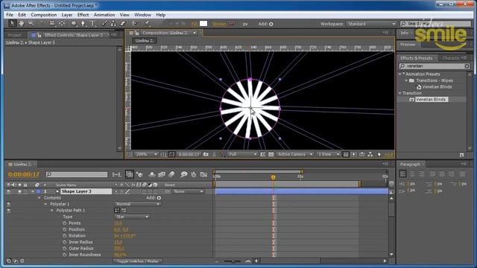Open grid and guide options in viewer
This screenshot has height=268, width=477.
point(163,154)
